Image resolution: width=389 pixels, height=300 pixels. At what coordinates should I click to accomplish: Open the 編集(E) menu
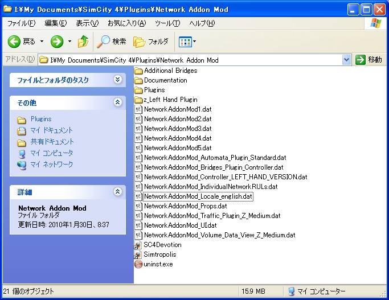coord(56,23)
